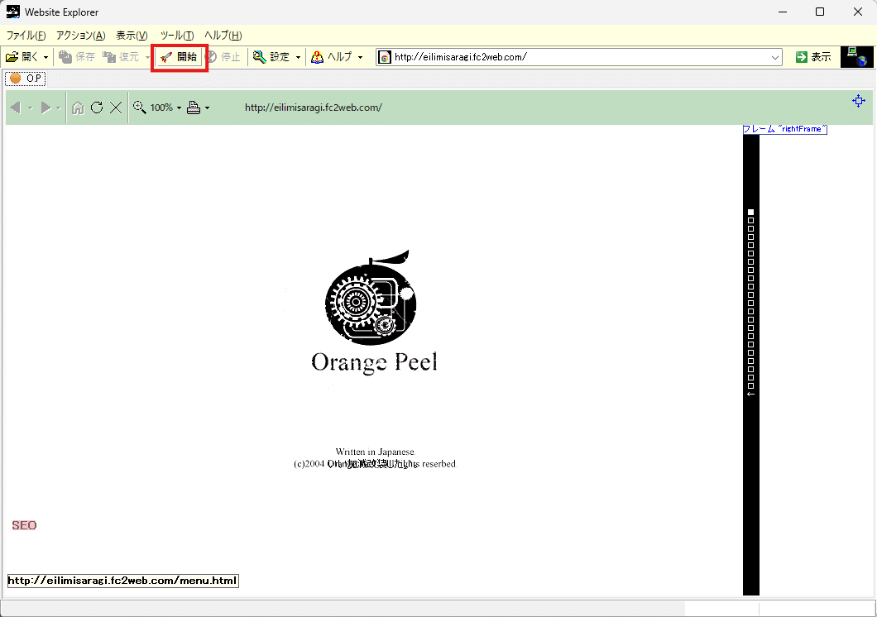Screen dimensions: 877x617
Task: Open the フレーム "rightFrame" link
Action: [784, 129]
